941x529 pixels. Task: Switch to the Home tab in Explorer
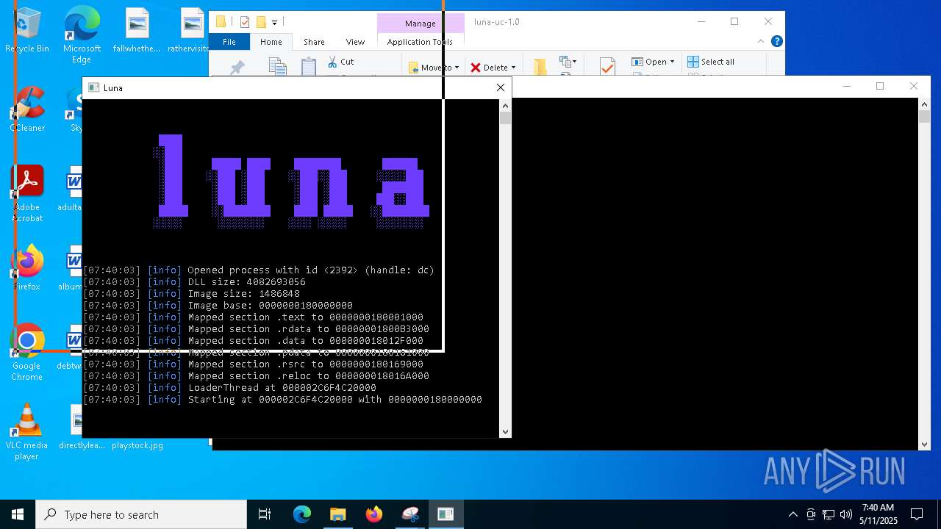(271, 42)
